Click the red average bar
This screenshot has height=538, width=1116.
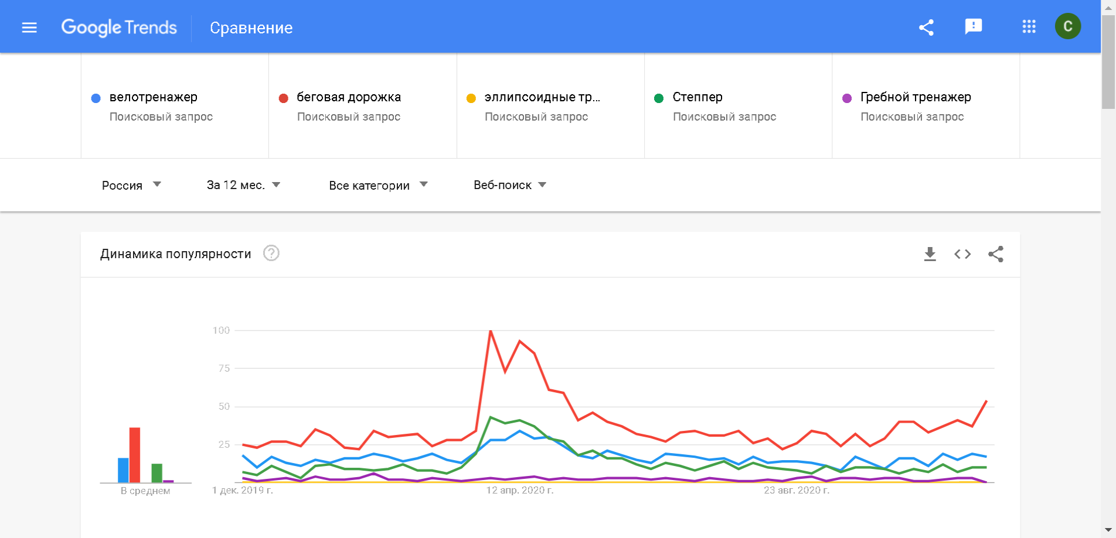pyautogui.click(x=135, y=455)
